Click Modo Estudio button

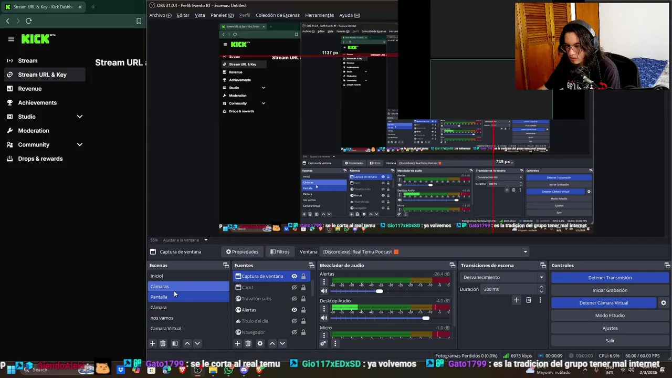point(610,316)
